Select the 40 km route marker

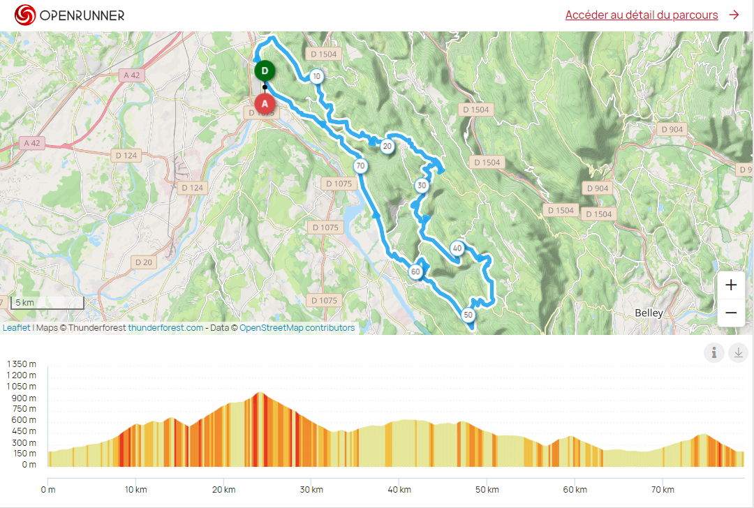click(457, 248)
